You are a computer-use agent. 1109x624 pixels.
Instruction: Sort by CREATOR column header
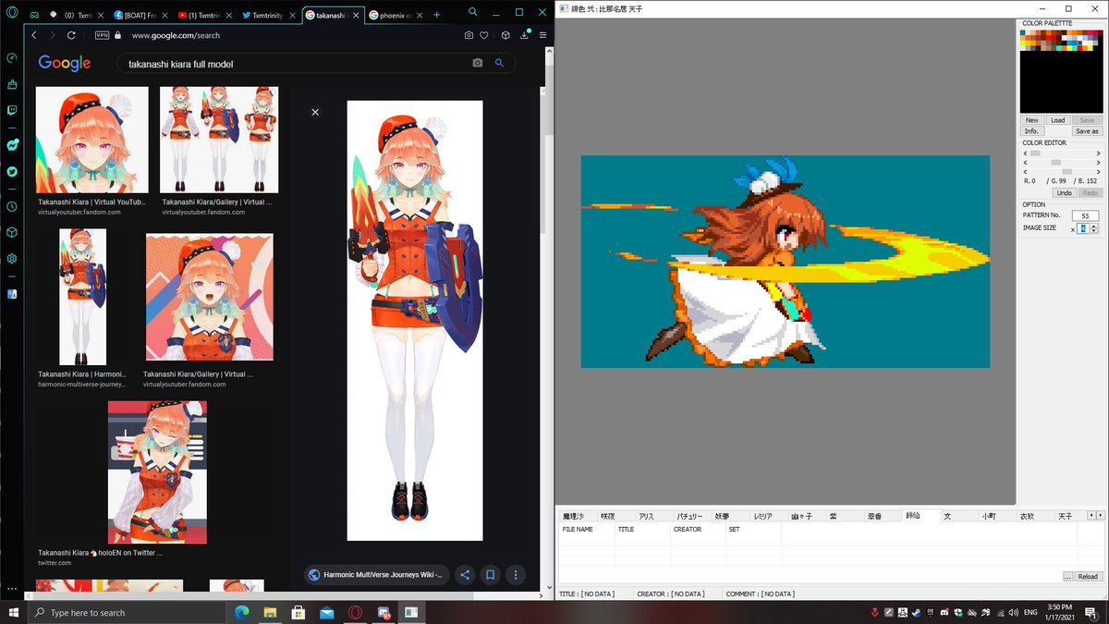click(698, 530)
